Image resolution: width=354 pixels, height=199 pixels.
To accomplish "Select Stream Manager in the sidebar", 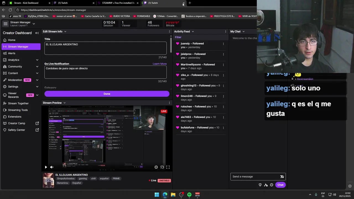I will click(21, 47).
